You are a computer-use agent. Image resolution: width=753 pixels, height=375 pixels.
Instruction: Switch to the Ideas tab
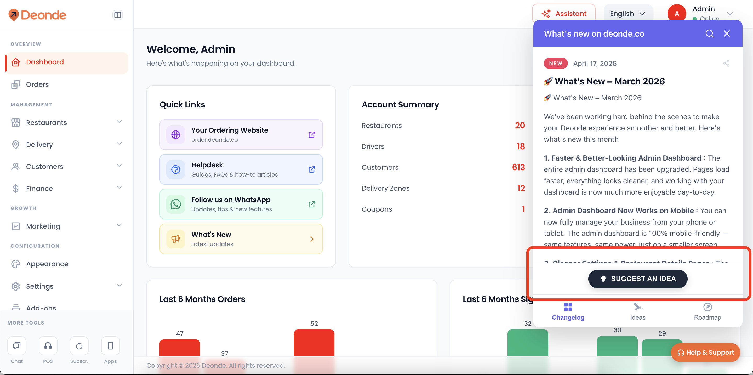tap(637, 312)
